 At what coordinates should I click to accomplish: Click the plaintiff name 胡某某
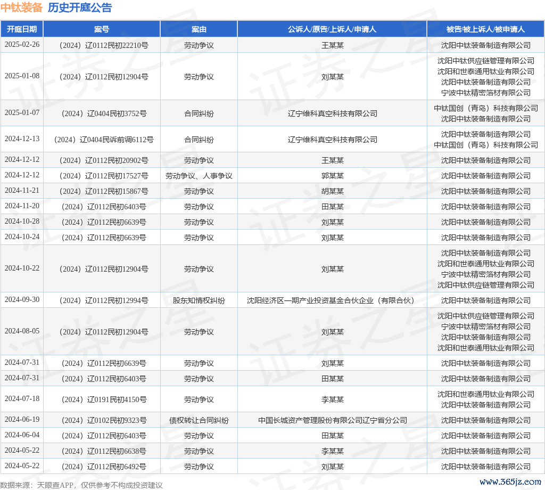tap(332, 191)
